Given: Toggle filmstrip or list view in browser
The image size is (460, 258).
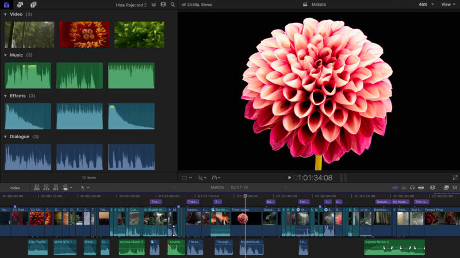Looking at the screenshot, I should coord(154,5).
